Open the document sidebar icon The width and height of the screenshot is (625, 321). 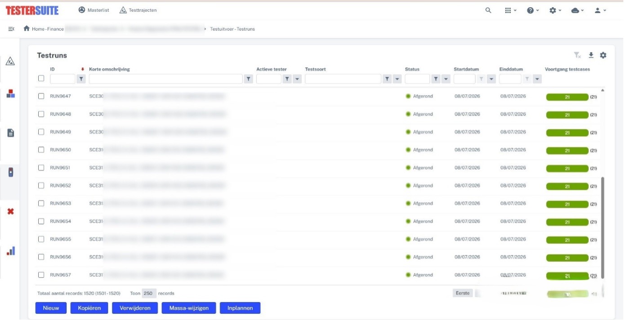point(10,133)
